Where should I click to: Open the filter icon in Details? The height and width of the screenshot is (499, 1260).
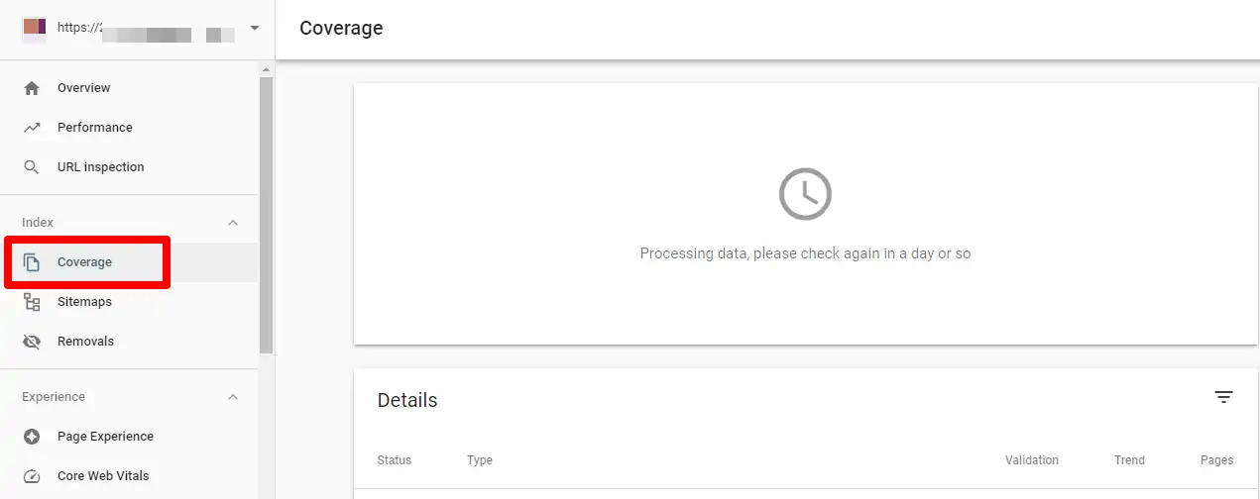tap(1224, 397)
